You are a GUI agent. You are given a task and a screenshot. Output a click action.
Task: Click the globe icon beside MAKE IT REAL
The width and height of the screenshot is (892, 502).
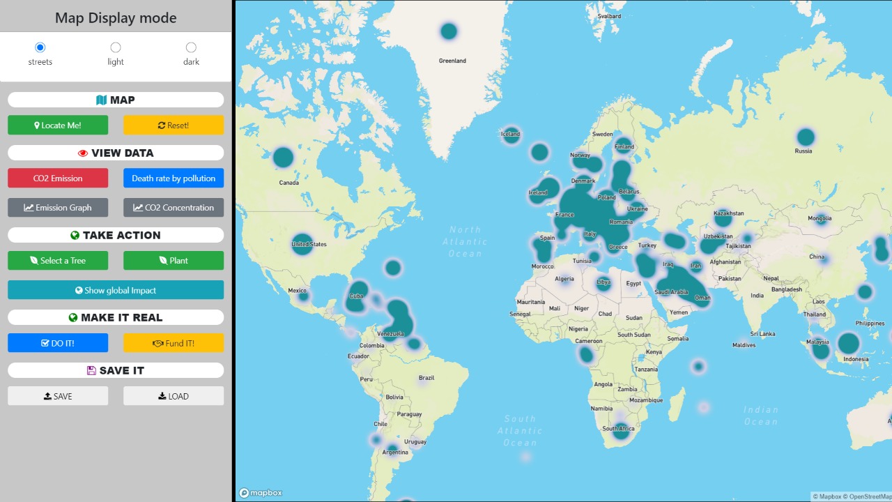[73, 318]
